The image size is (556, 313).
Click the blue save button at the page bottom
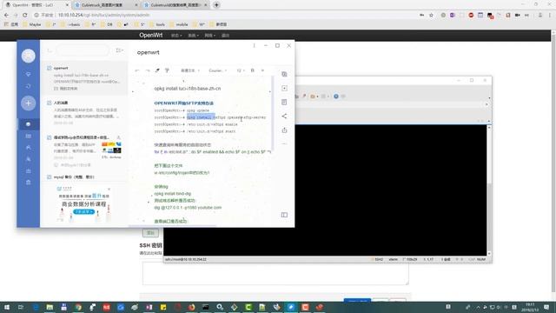click(357, 300)
